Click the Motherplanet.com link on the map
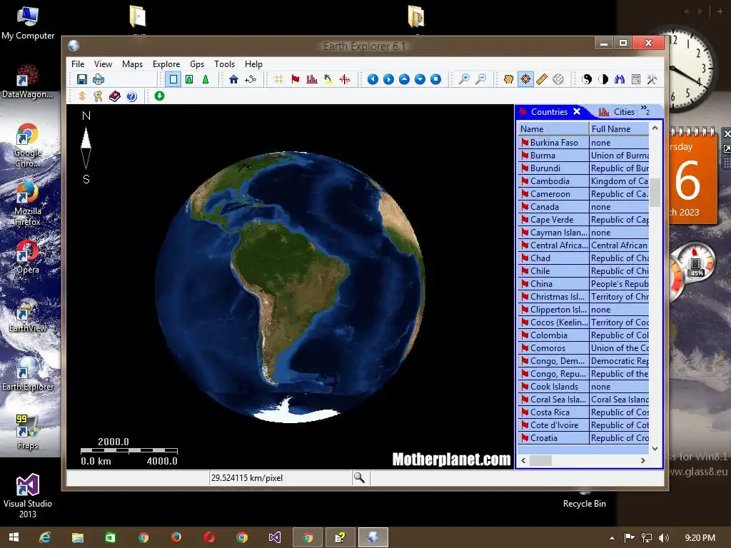The image size is (731, 548). [x=451, y=460]
